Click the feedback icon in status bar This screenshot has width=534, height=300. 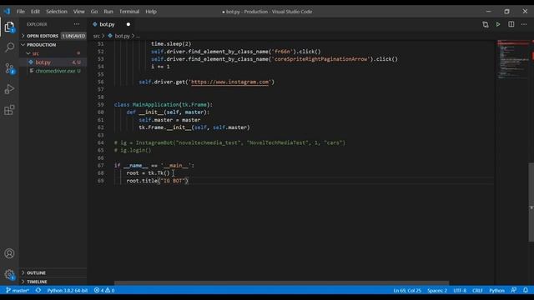pos(514,290)
